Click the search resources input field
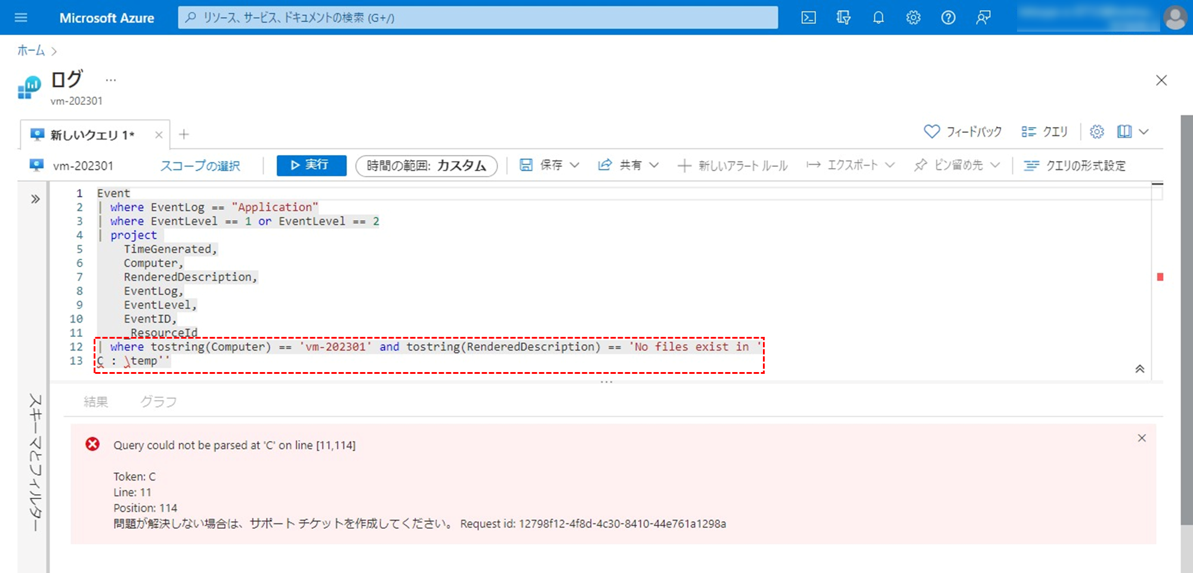This screenshot has width=1193, height=573. 478,18
